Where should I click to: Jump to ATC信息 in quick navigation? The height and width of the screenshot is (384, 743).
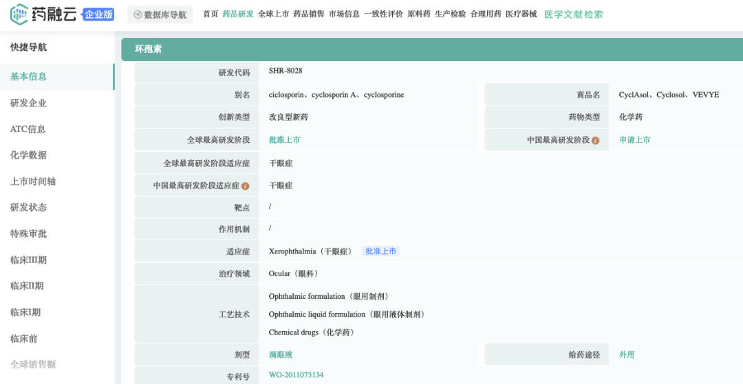pyautogui.click(x=28, y=129)
